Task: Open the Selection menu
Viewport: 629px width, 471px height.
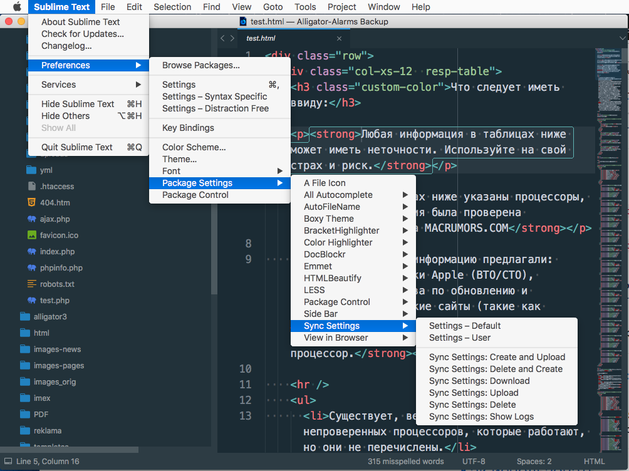Action: tap(172, 7)
